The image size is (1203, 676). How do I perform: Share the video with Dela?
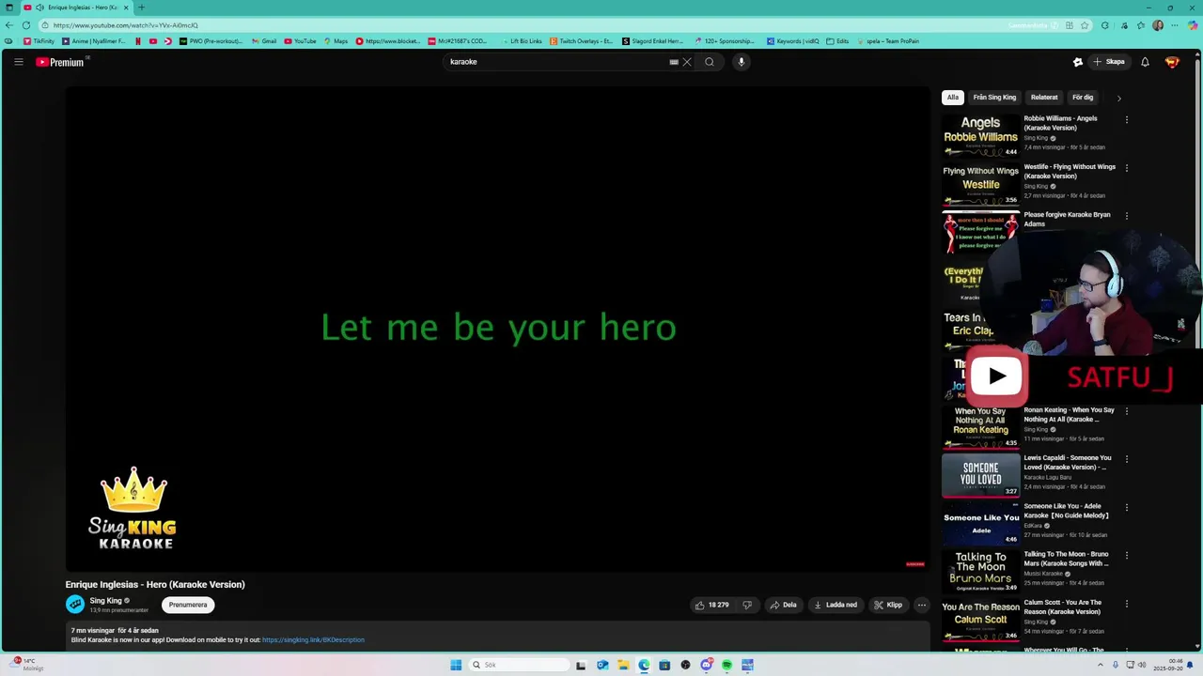pos(783,605)
